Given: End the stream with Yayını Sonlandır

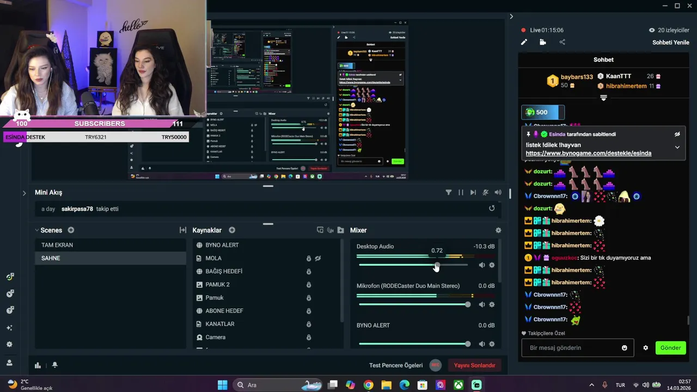Looking at the screenshot, I should tap(475, 365).
